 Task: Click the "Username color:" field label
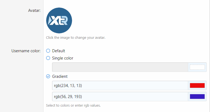[x=26, y=51]
